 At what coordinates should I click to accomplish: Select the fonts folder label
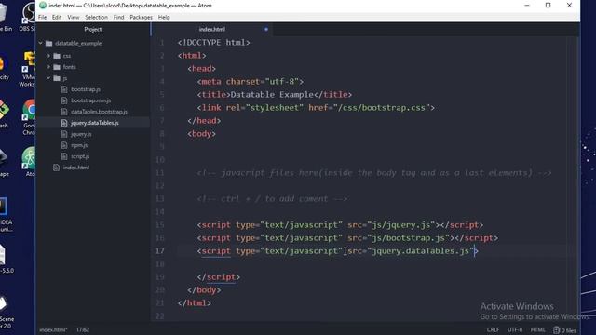coord(70,67)
